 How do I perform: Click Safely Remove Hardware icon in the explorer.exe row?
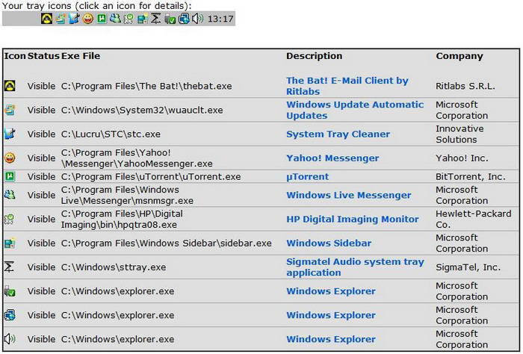[10, 291]
